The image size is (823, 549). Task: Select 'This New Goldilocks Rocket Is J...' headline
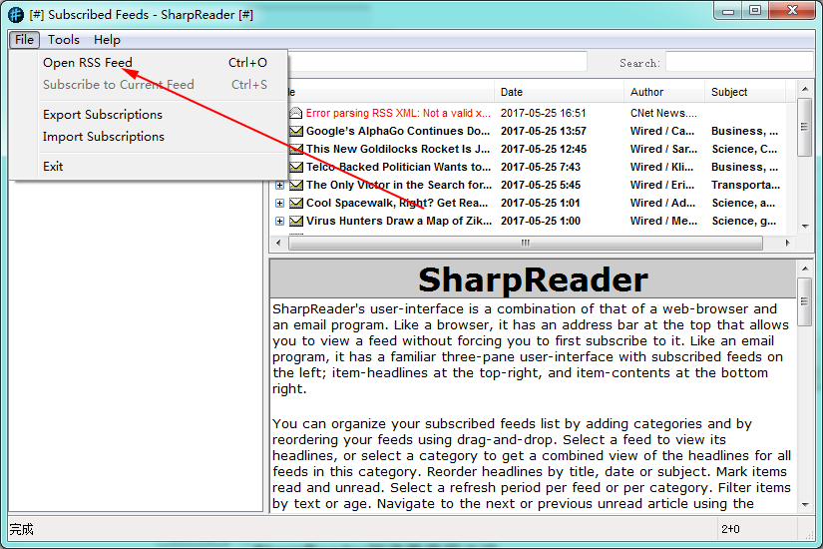point(398,149)
